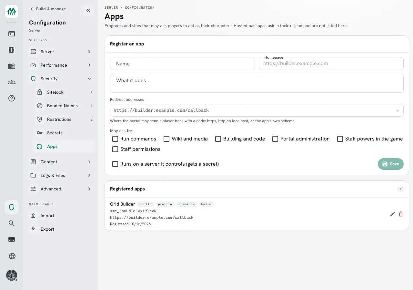413x290 pixels.
Task: Check the Staff permissions checkbox
Action: click(x=115, y=149)
